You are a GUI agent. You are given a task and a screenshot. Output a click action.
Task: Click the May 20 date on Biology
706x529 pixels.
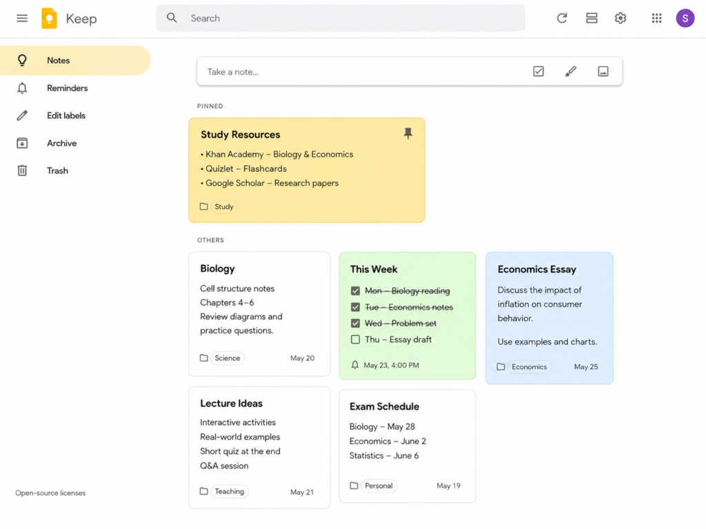302,358
